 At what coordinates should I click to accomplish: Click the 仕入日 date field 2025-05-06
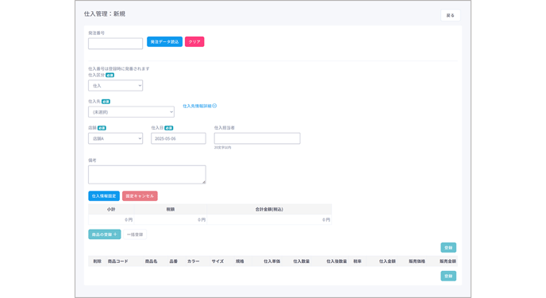point(179,138)
